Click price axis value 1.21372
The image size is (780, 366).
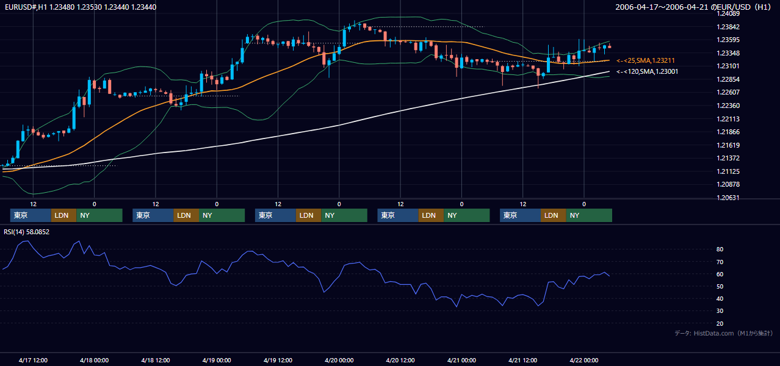728,158
